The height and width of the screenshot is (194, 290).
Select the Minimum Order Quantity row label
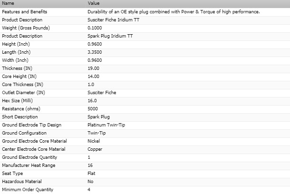coord(28,189)
